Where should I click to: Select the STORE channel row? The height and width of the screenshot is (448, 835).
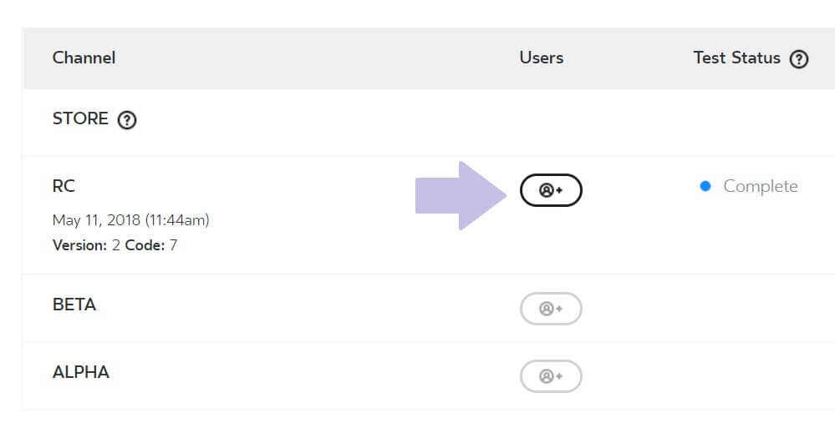pos(429,123)
